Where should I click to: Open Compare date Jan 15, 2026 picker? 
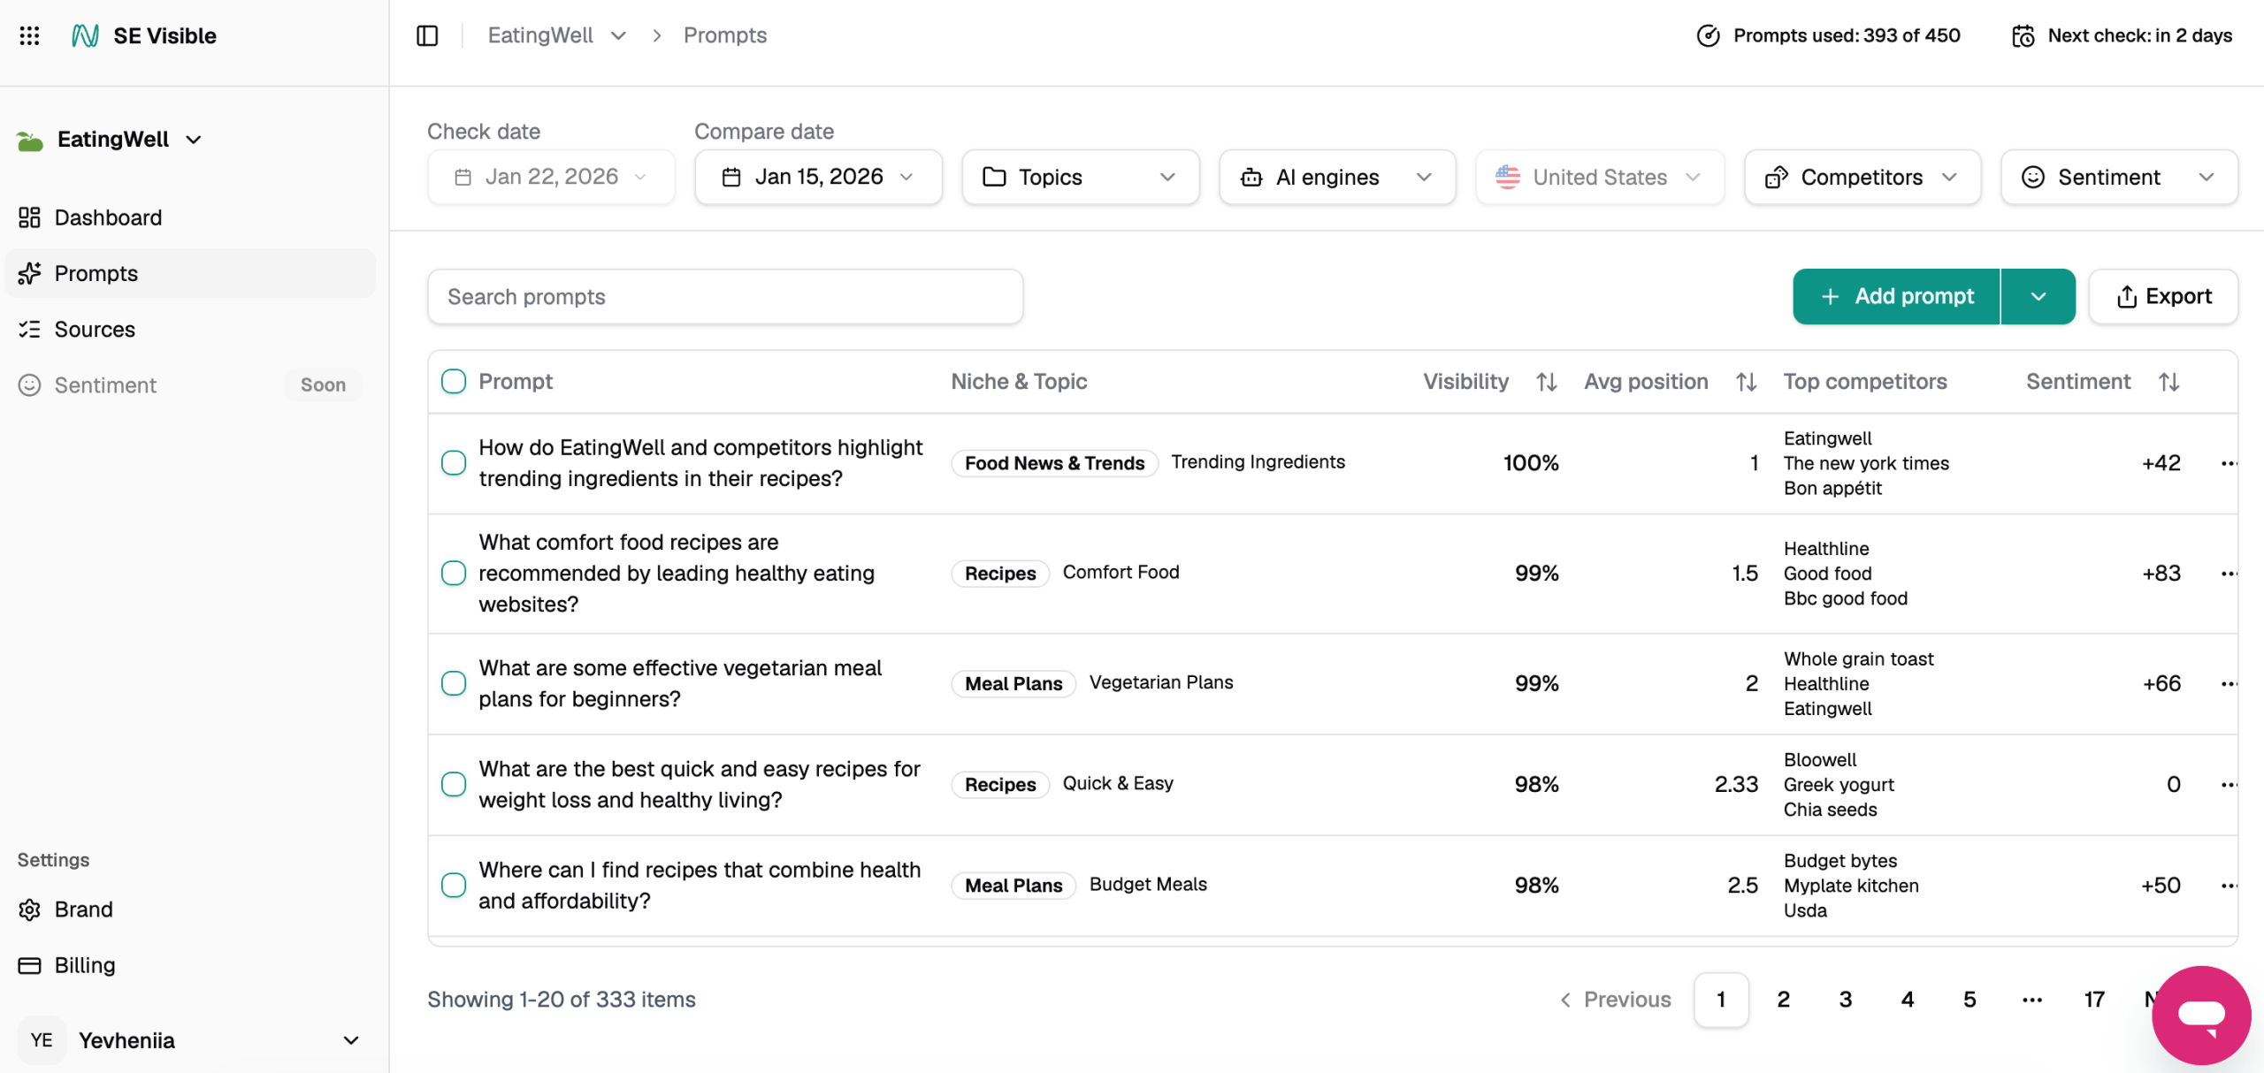818,178
